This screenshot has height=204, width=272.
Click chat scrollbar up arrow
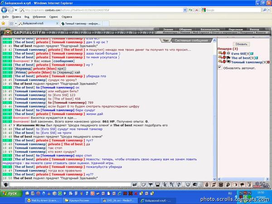click(x=214, y=40)
